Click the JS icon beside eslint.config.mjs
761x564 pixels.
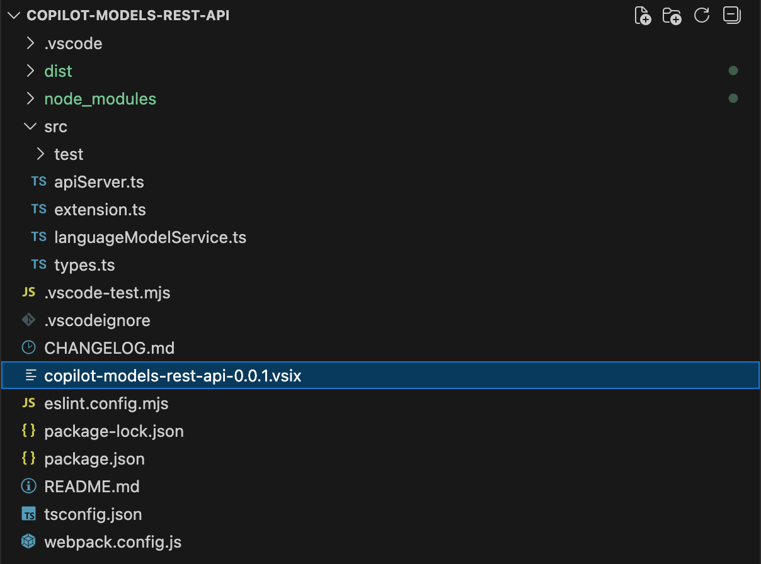pos(28,403)
